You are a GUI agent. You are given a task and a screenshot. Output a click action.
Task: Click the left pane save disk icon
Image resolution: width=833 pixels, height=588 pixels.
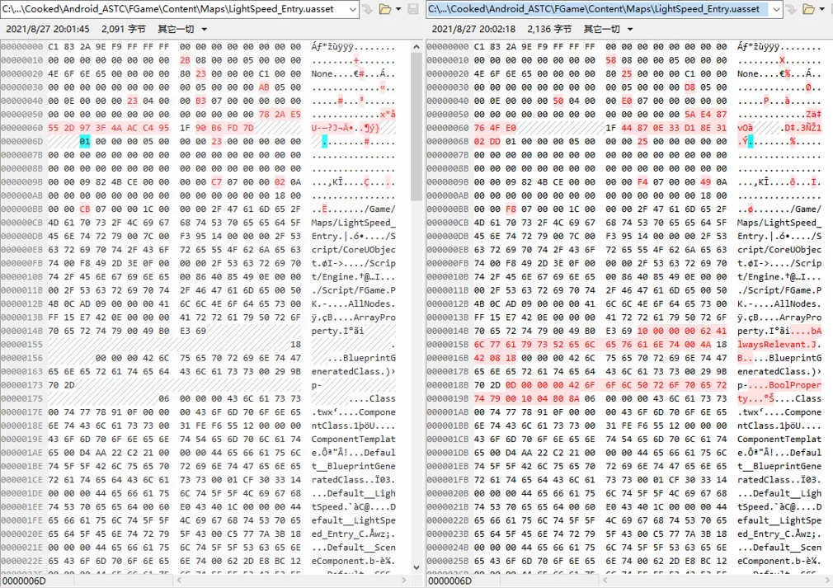[413, 9]
